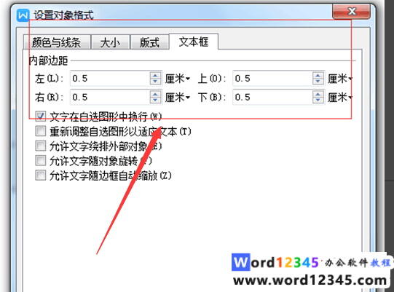The width and height of the screenshot is (394, 292).
Task: Increase the 左(L) margin with up arrow
Action: tap(155, 76)
